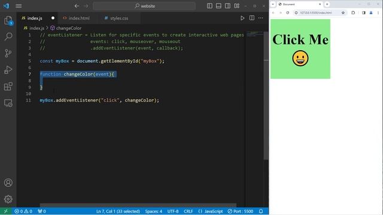Open browser three-dot menu

[x=378, y=13]
